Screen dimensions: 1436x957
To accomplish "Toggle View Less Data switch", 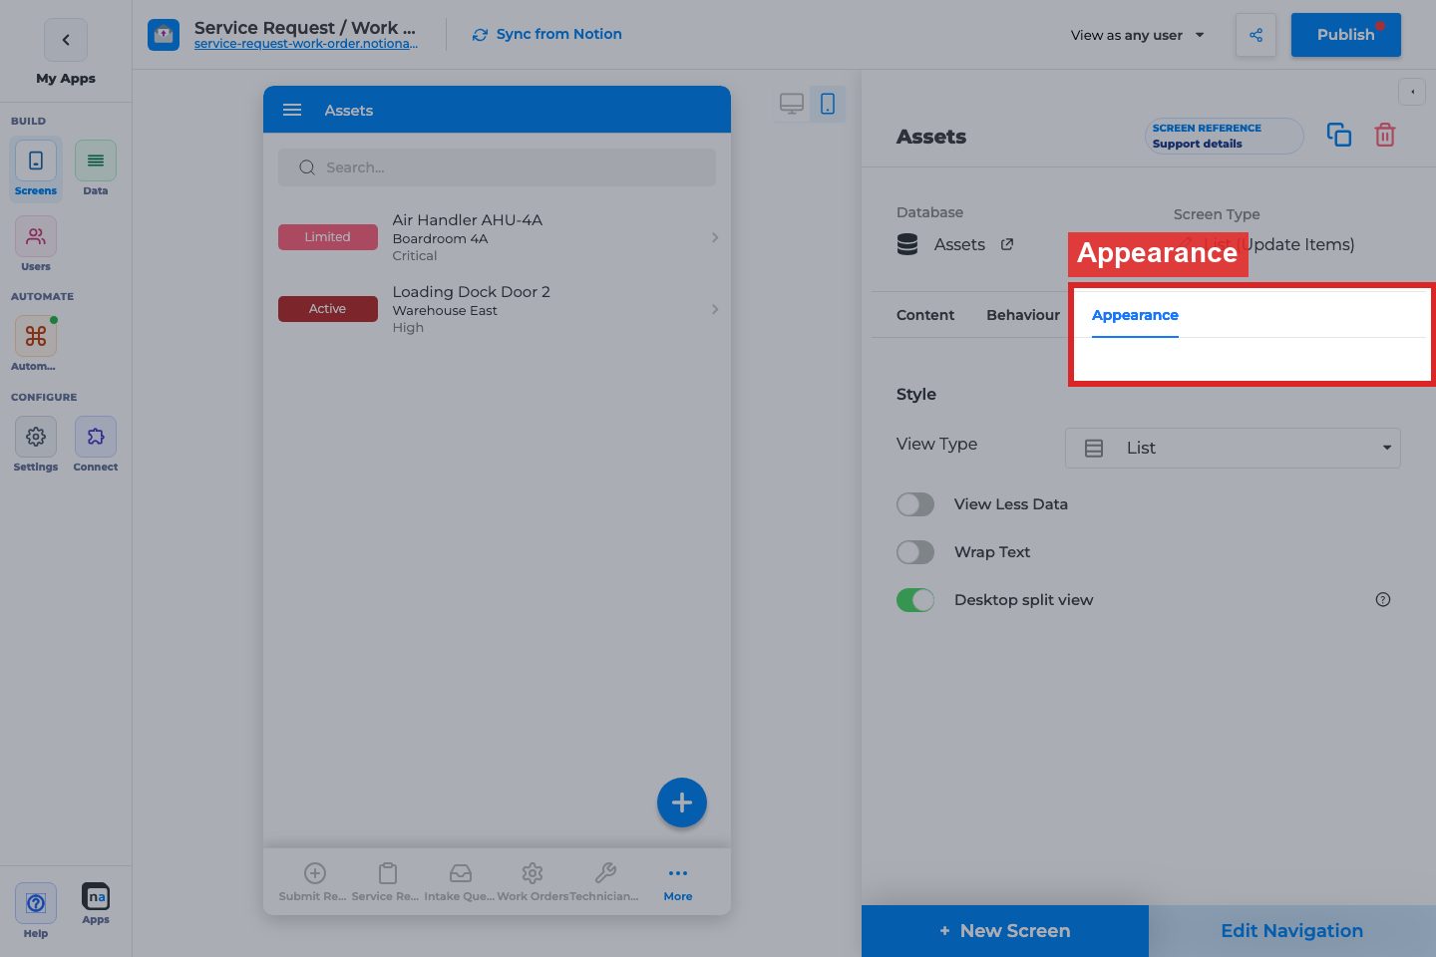I will point(915,504).
